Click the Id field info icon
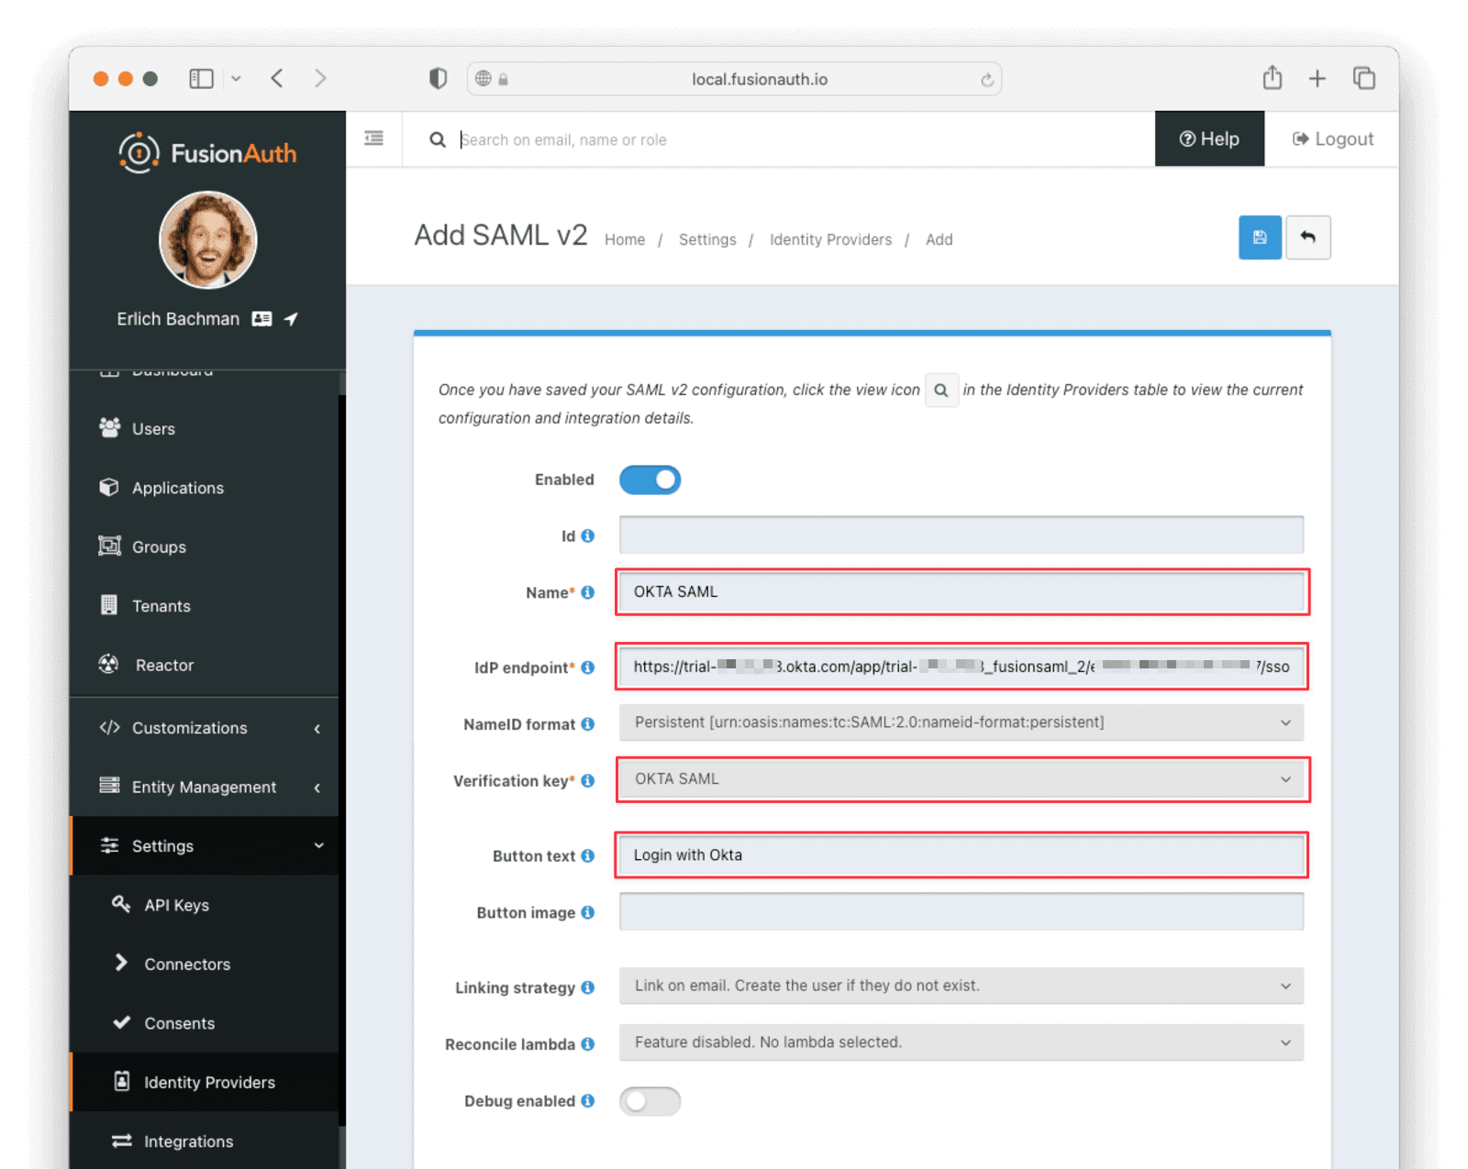 587,535
